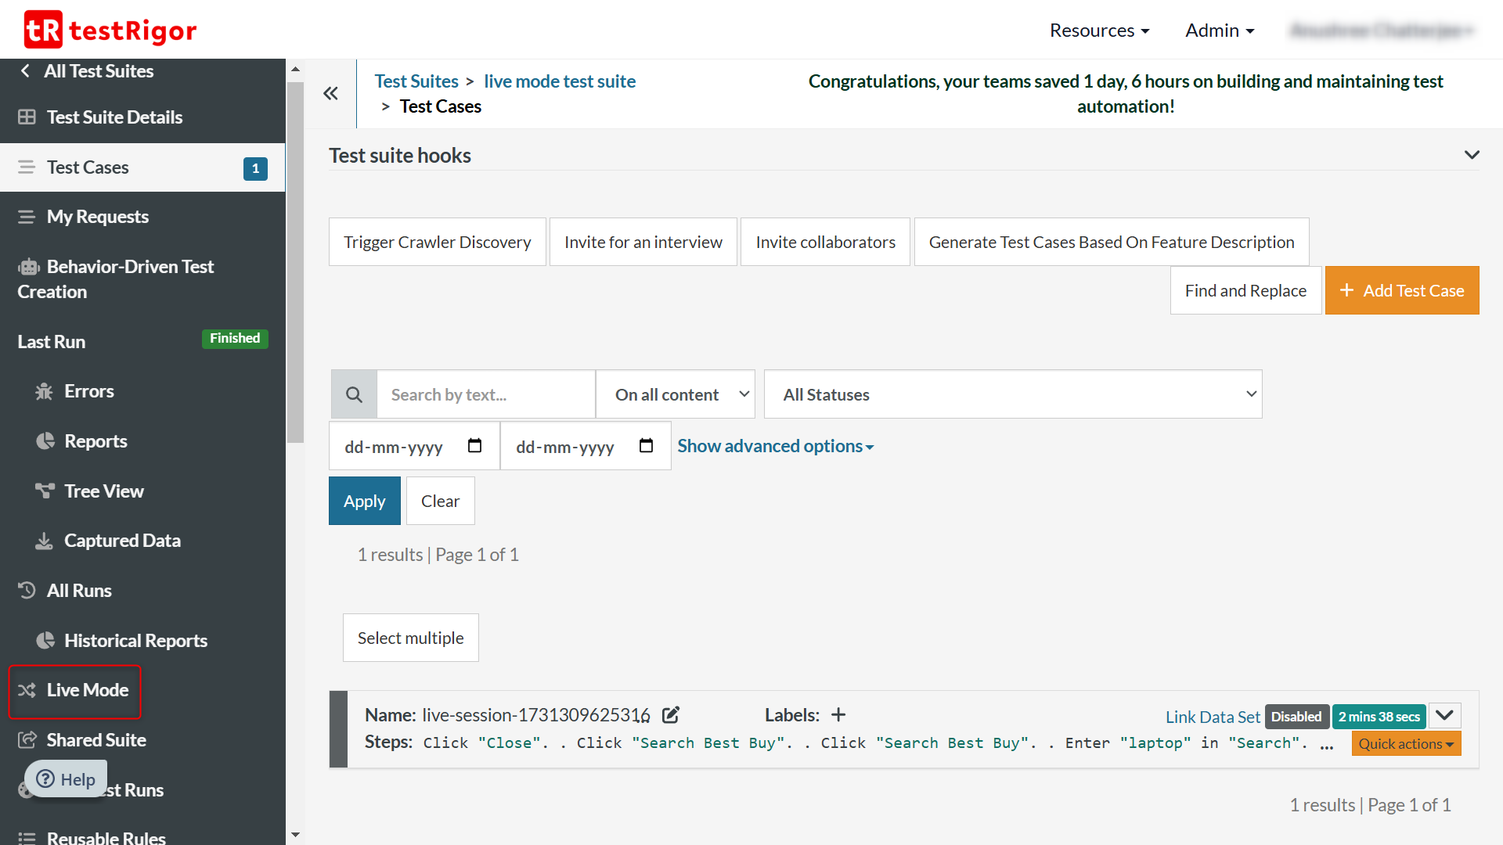Click the Link Data Set link
1503x845 pixels.
1212,717
